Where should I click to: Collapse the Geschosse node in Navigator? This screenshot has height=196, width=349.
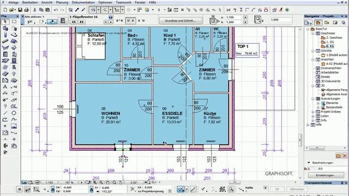312,33
